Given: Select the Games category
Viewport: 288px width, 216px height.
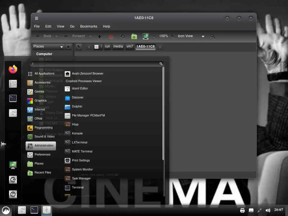Looking at the screenshot, I should click(x=41, y=92).
